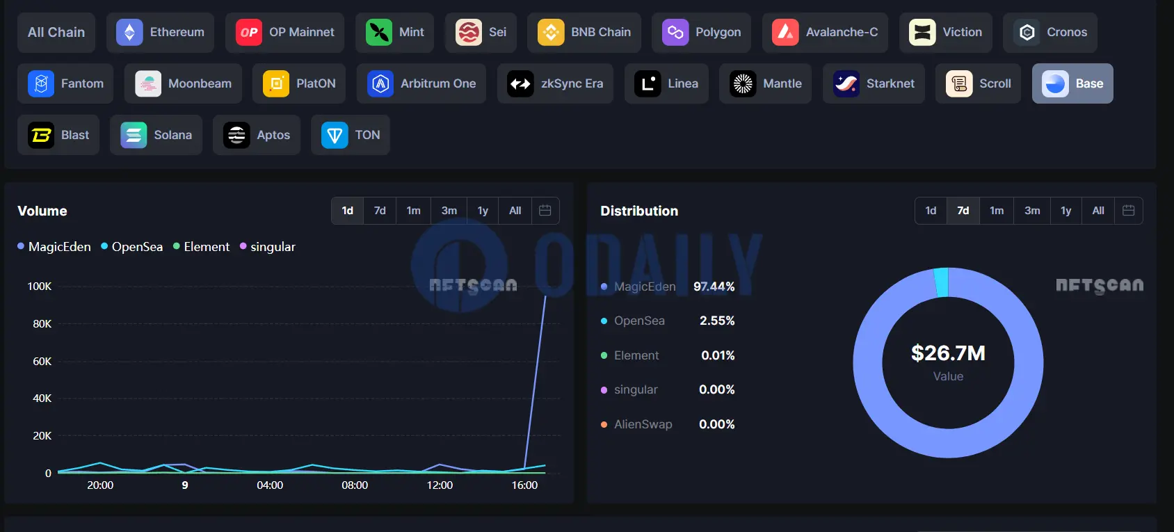Select the Mantle chain icon
Screen dimensions: 1174x532
click(x=743, y=83)
